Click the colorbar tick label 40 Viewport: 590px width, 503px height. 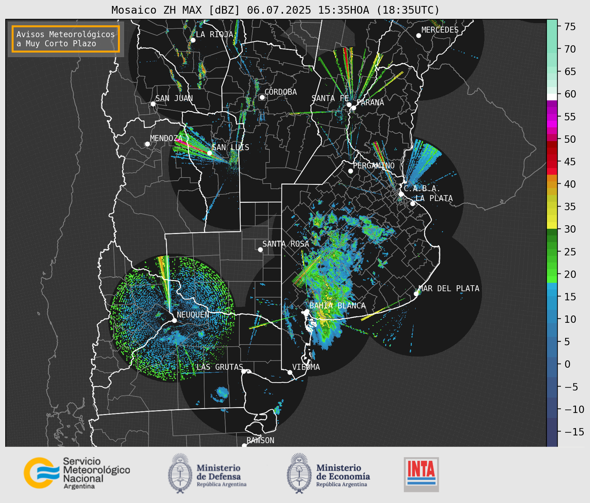[569, 184]
